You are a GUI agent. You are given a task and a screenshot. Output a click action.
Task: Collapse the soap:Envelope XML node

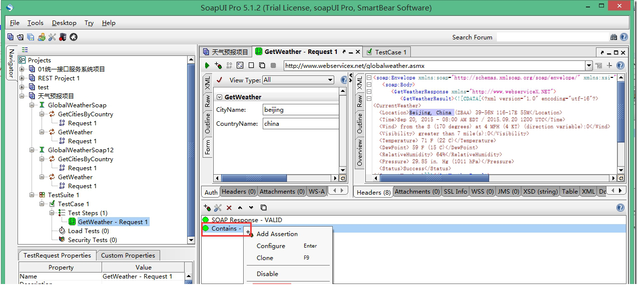click(368, 78)
